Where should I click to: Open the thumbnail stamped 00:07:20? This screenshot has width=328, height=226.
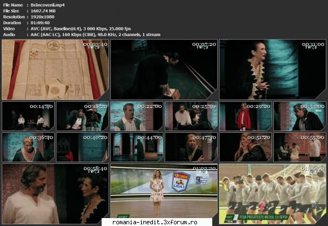(x=164, y=69)
